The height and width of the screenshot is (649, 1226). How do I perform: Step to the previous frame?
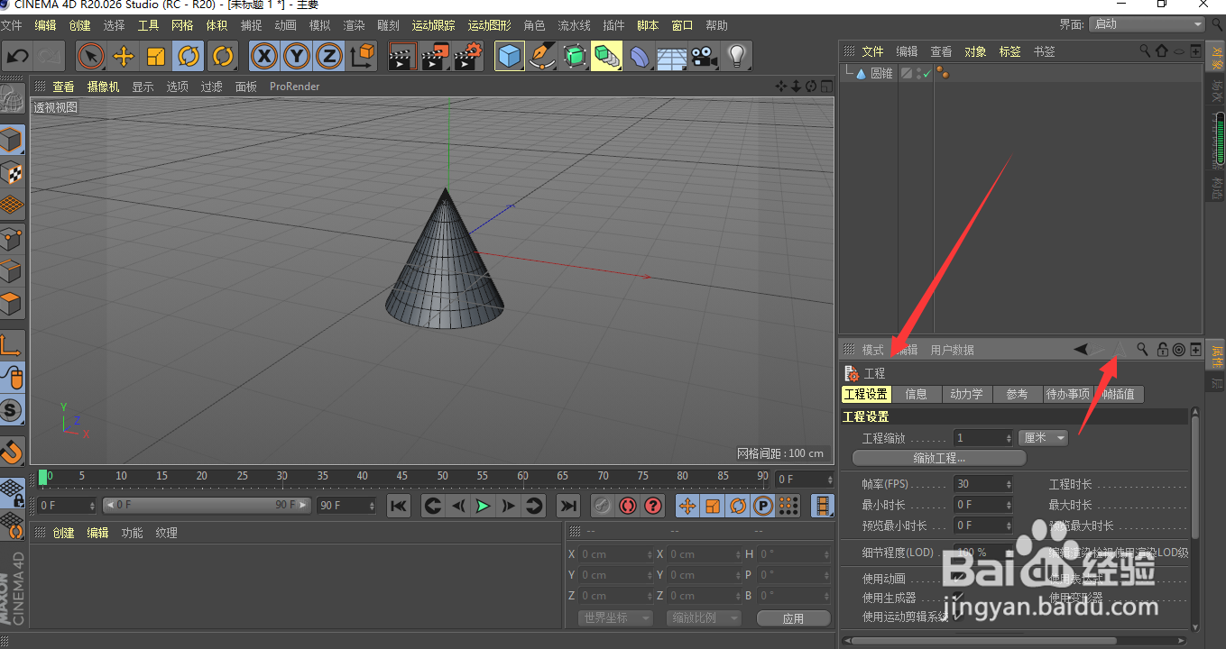coord(458,506)
